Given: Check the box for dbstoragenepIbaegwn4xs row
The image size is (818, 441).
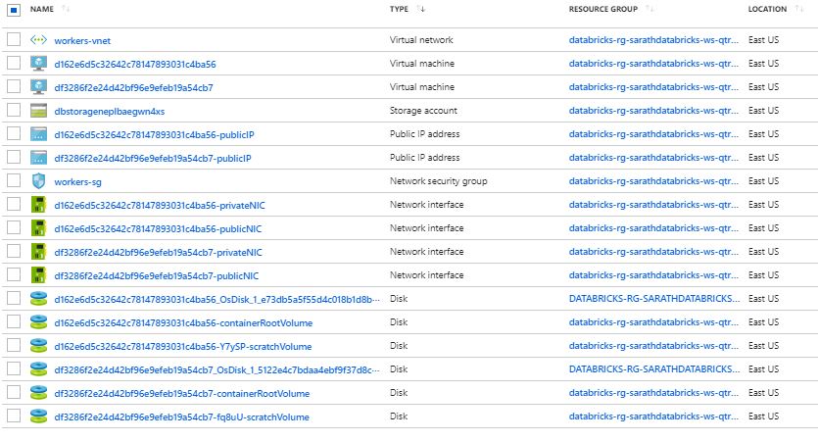Looking at the screenshot, I should coord(14,111).
